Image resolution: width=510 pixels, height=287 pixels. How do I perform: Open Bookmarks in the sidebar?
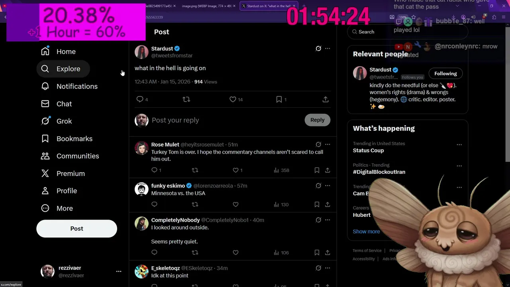67,139
